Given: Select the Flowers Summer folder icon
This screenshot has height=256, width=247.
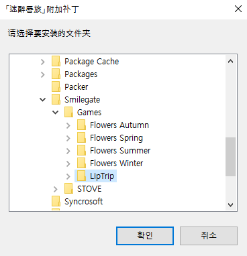Looking at the screenshot, I should (x=81, y=151).
